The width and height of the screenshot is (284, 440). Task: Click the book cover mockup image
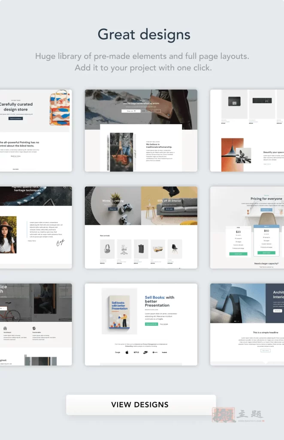[119, 311]
